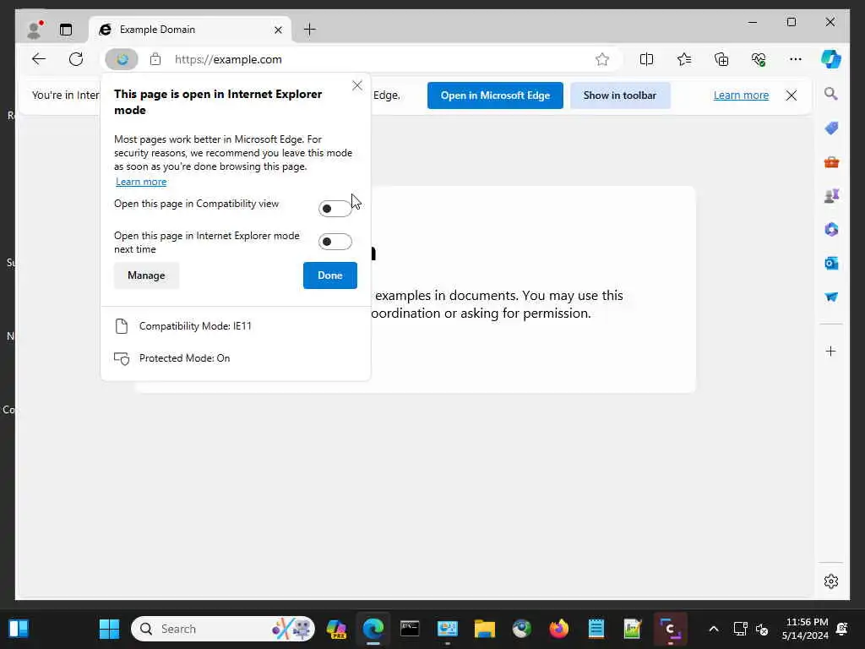This screenshot has height=649, width=865.
Task: Open sidebar Search tool
Action: coord(831,94)
